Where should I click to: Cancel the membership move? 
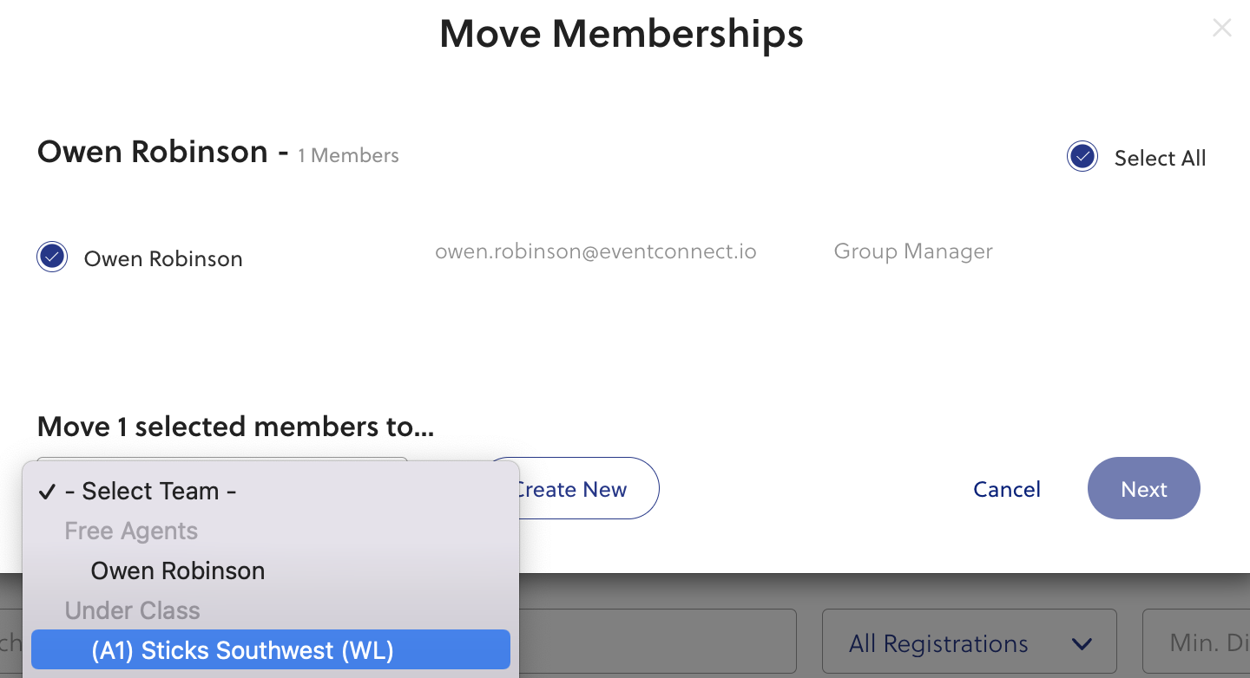click(1006, 489)
